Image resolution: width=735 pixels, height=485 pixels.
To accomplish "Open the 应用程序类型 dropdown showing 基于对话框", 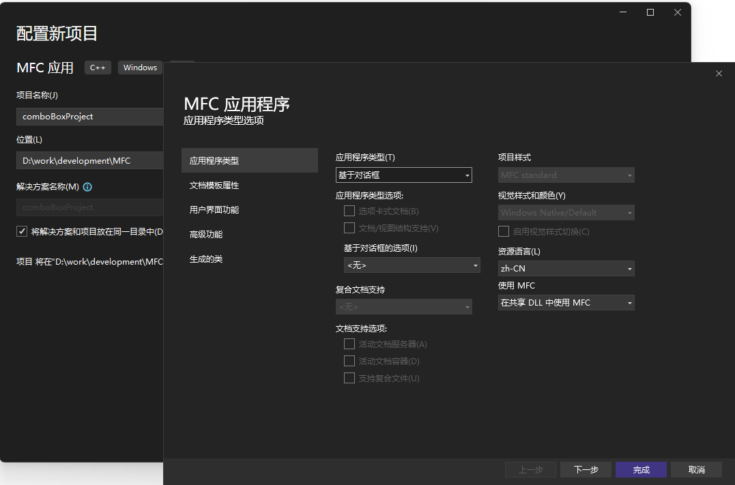I will (403, 175).
